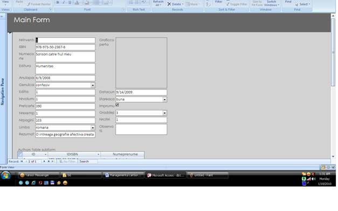Click the volume icon in system tray
The height and width of the screenshot is (211, 338).
click(x=313, y=179)
